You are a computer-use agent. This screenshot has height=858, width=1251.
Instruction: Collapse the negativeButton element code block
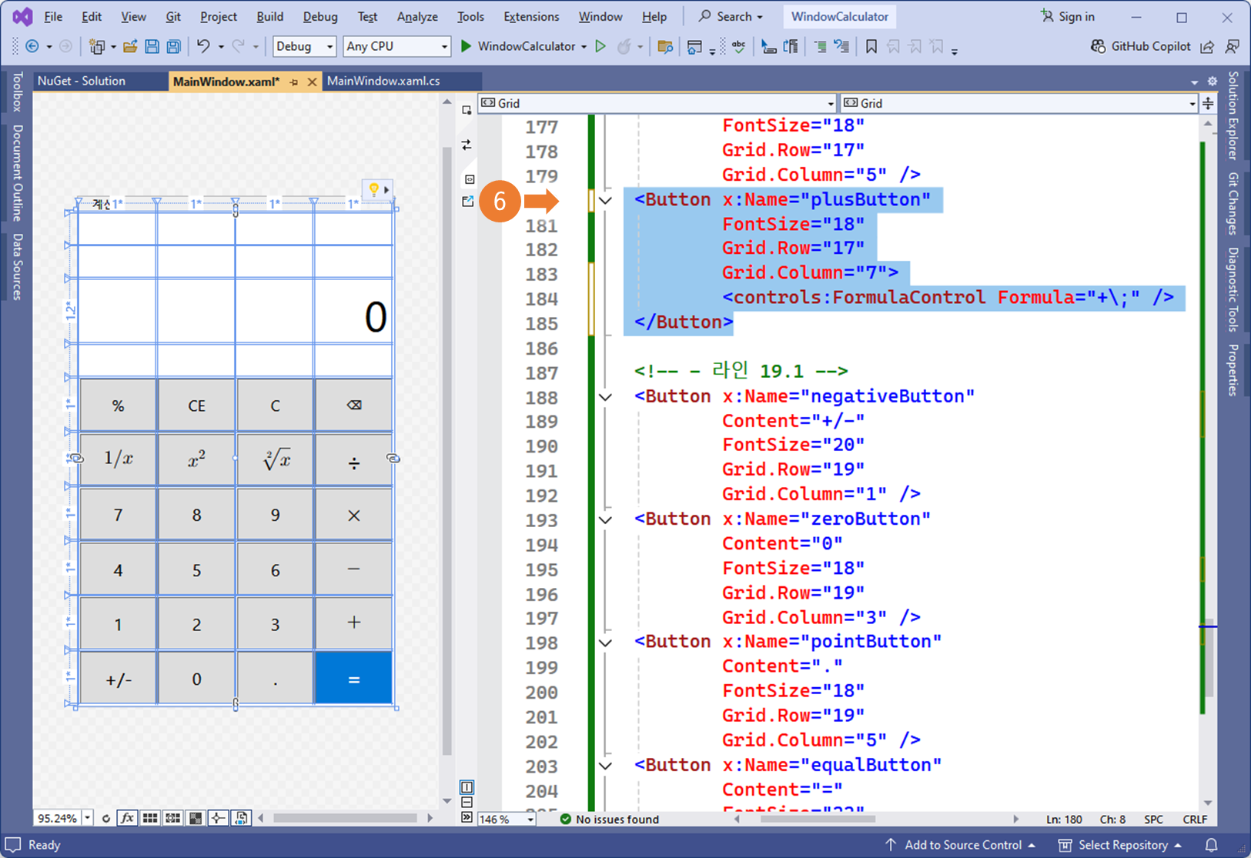606,398
